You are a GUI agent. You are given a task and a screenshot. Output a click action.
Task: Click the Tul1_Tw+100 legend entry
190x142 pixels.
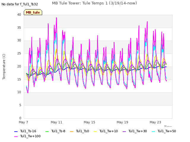coord(27,136)
